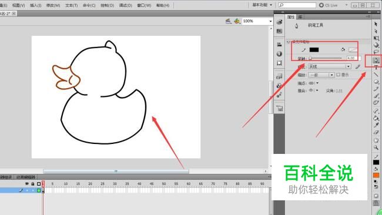Viewport: 382px width, 215px height.
Task: Select the 3D Rotation tool
Action: (376, 45)
